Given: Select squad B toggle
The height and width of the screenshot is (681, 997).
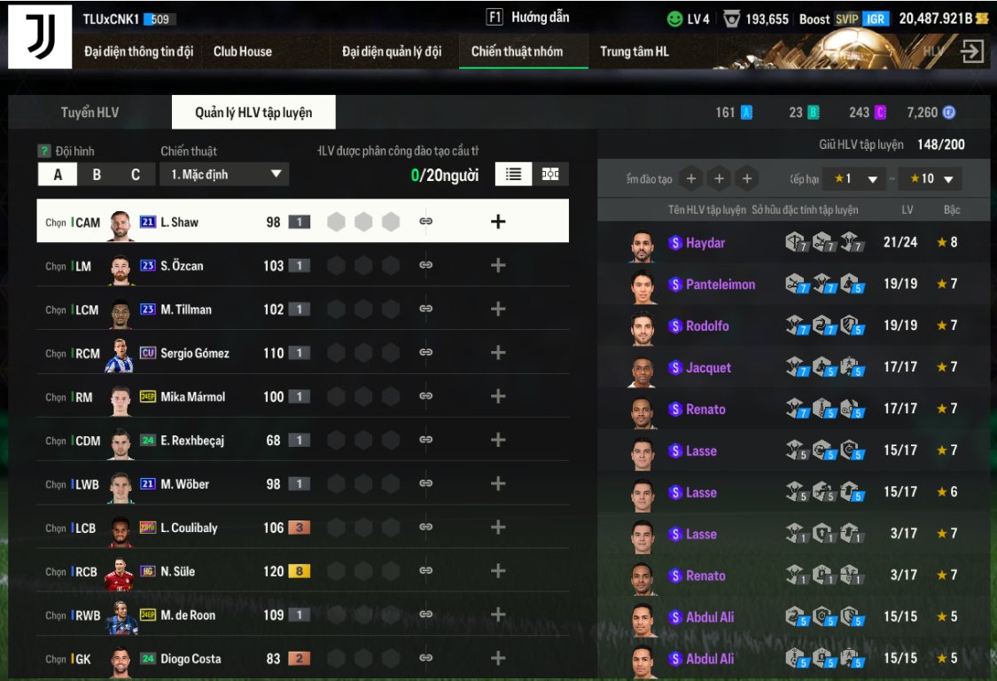Looking at the screenshot, I should (97, 175).
